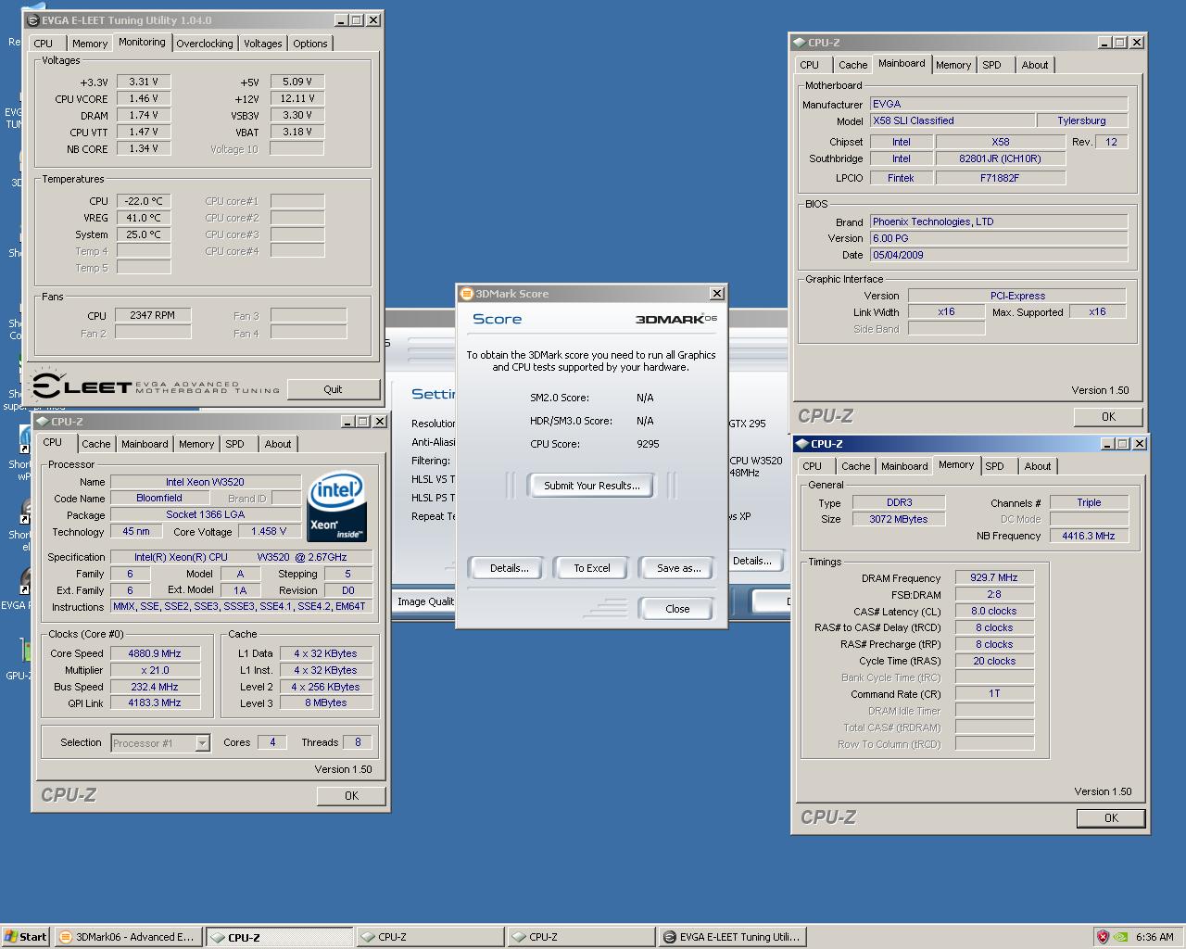Click To Excel in 3DMark Score
This screenshot has height=949, width=1186.
click(591, 568)
